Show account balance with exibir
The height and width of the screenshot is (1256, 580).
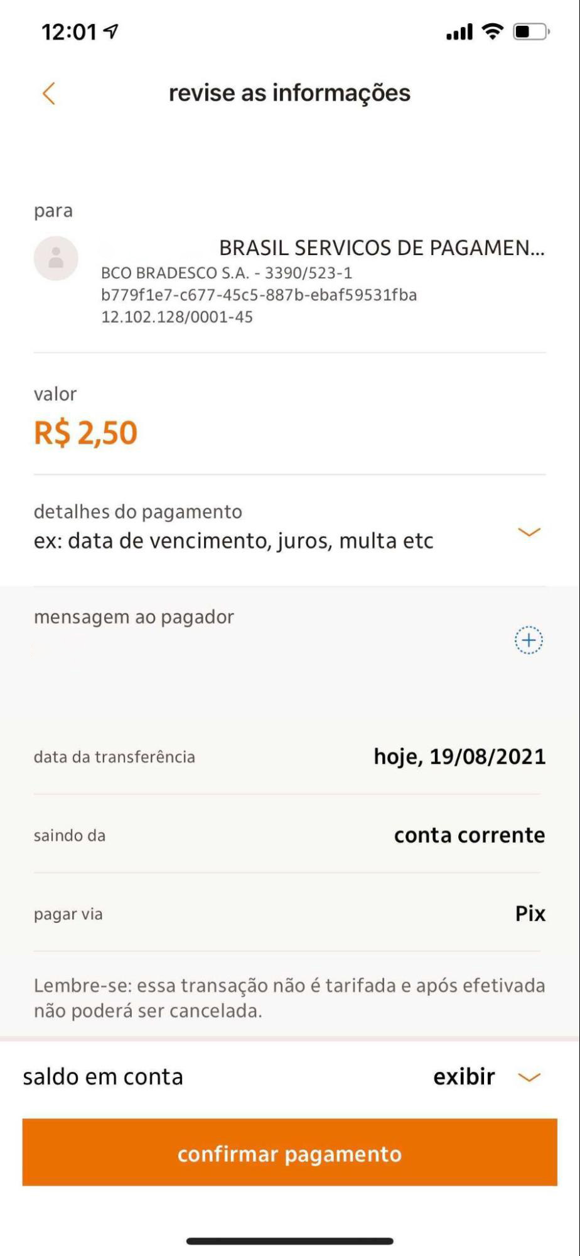464,1077
